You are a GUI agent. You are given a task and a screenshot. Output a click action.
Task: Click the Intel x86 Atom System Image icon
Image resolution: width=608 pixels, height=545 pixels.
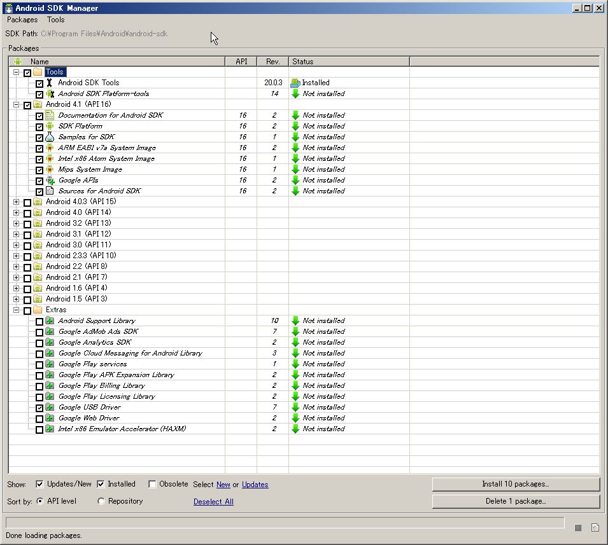[50, 158]
